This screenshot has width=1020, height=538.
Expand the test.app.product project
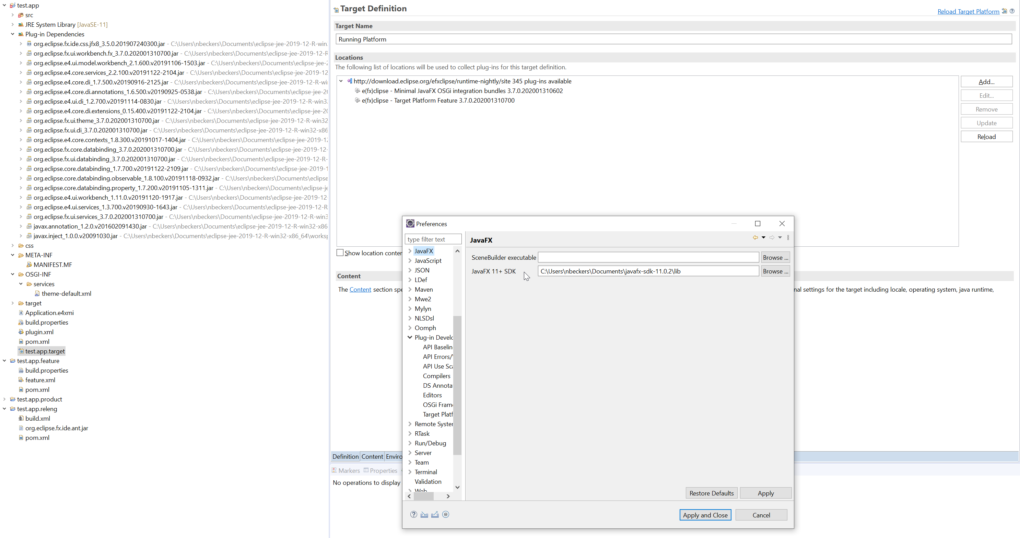coord(4,399)
